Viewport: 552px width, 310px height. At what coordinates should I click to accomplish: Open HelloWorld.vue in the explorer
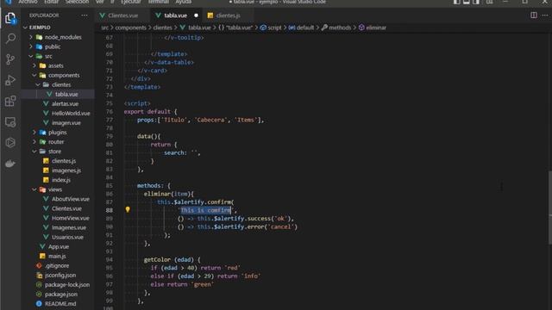pyautogui.click(x=71, y=113)
